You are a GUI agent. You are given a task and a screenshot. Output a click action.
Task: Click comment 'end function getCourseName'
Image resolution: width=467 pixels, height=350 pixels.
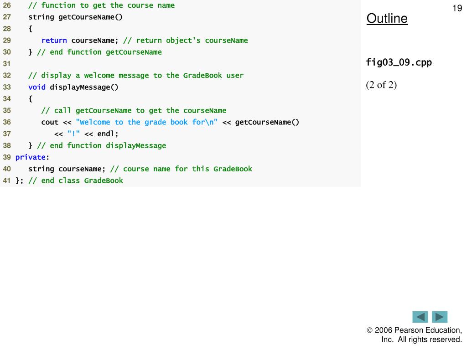(99, 52)
